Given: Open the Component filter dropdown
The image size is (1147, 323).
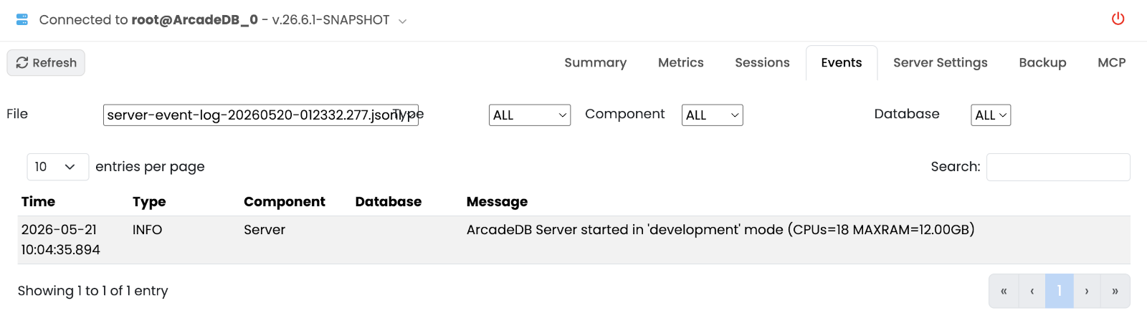Looking at the screenshot, I should click(x=712, y=115).
